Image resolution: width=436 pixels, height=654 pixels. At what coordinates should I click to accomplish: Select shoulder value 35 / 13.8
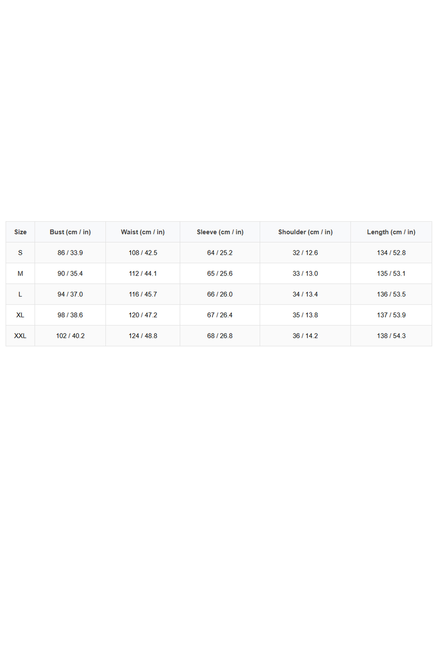(305, 315)
